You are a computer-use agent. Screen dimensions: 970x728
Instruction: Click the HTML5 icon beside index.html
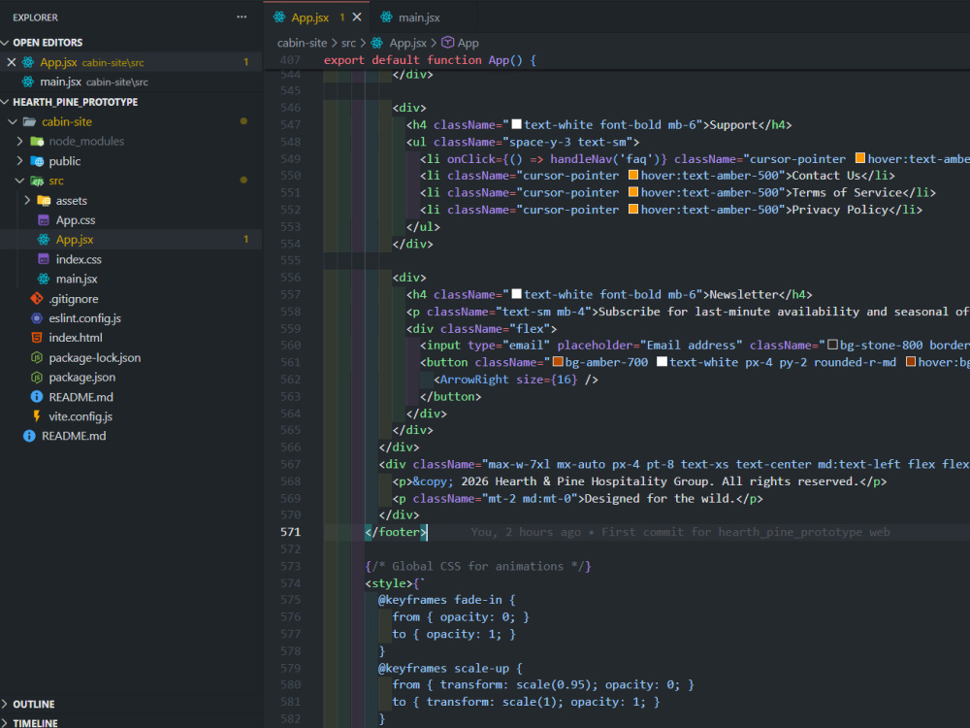pos(37,338)
